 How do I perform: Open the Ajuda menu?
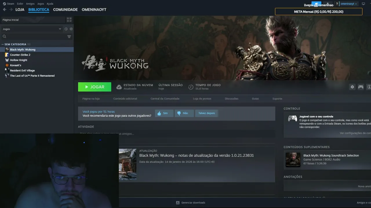[x=50, y=4]
